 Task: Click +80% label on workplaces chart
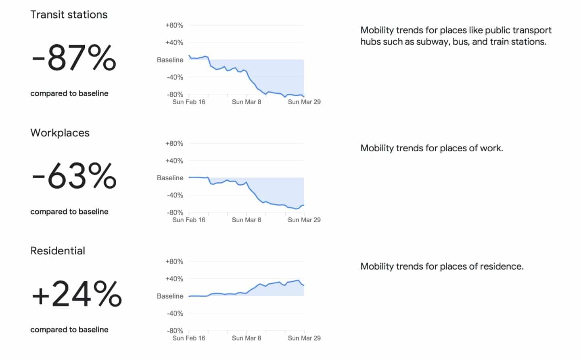coord(174,143)
